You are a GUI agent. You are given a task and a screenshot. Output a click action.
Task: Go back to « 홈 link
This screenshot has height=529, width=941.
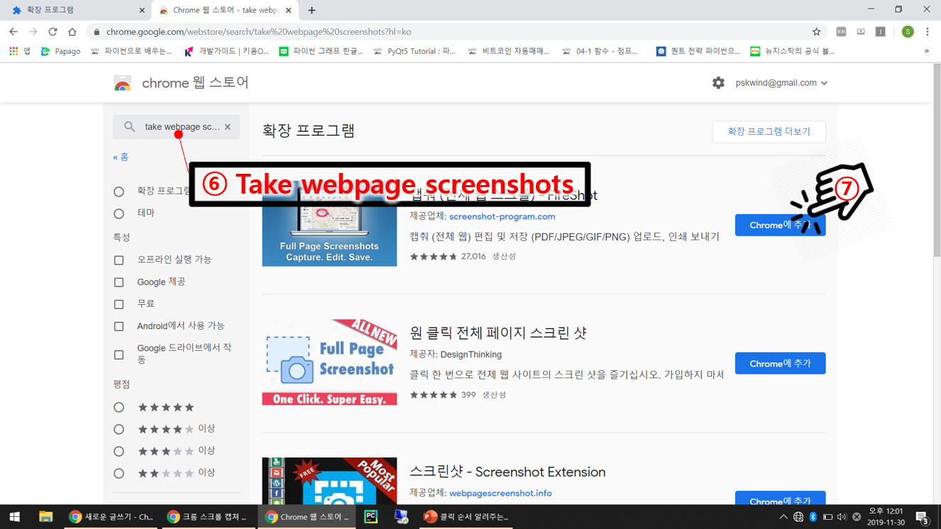[121, 157]
